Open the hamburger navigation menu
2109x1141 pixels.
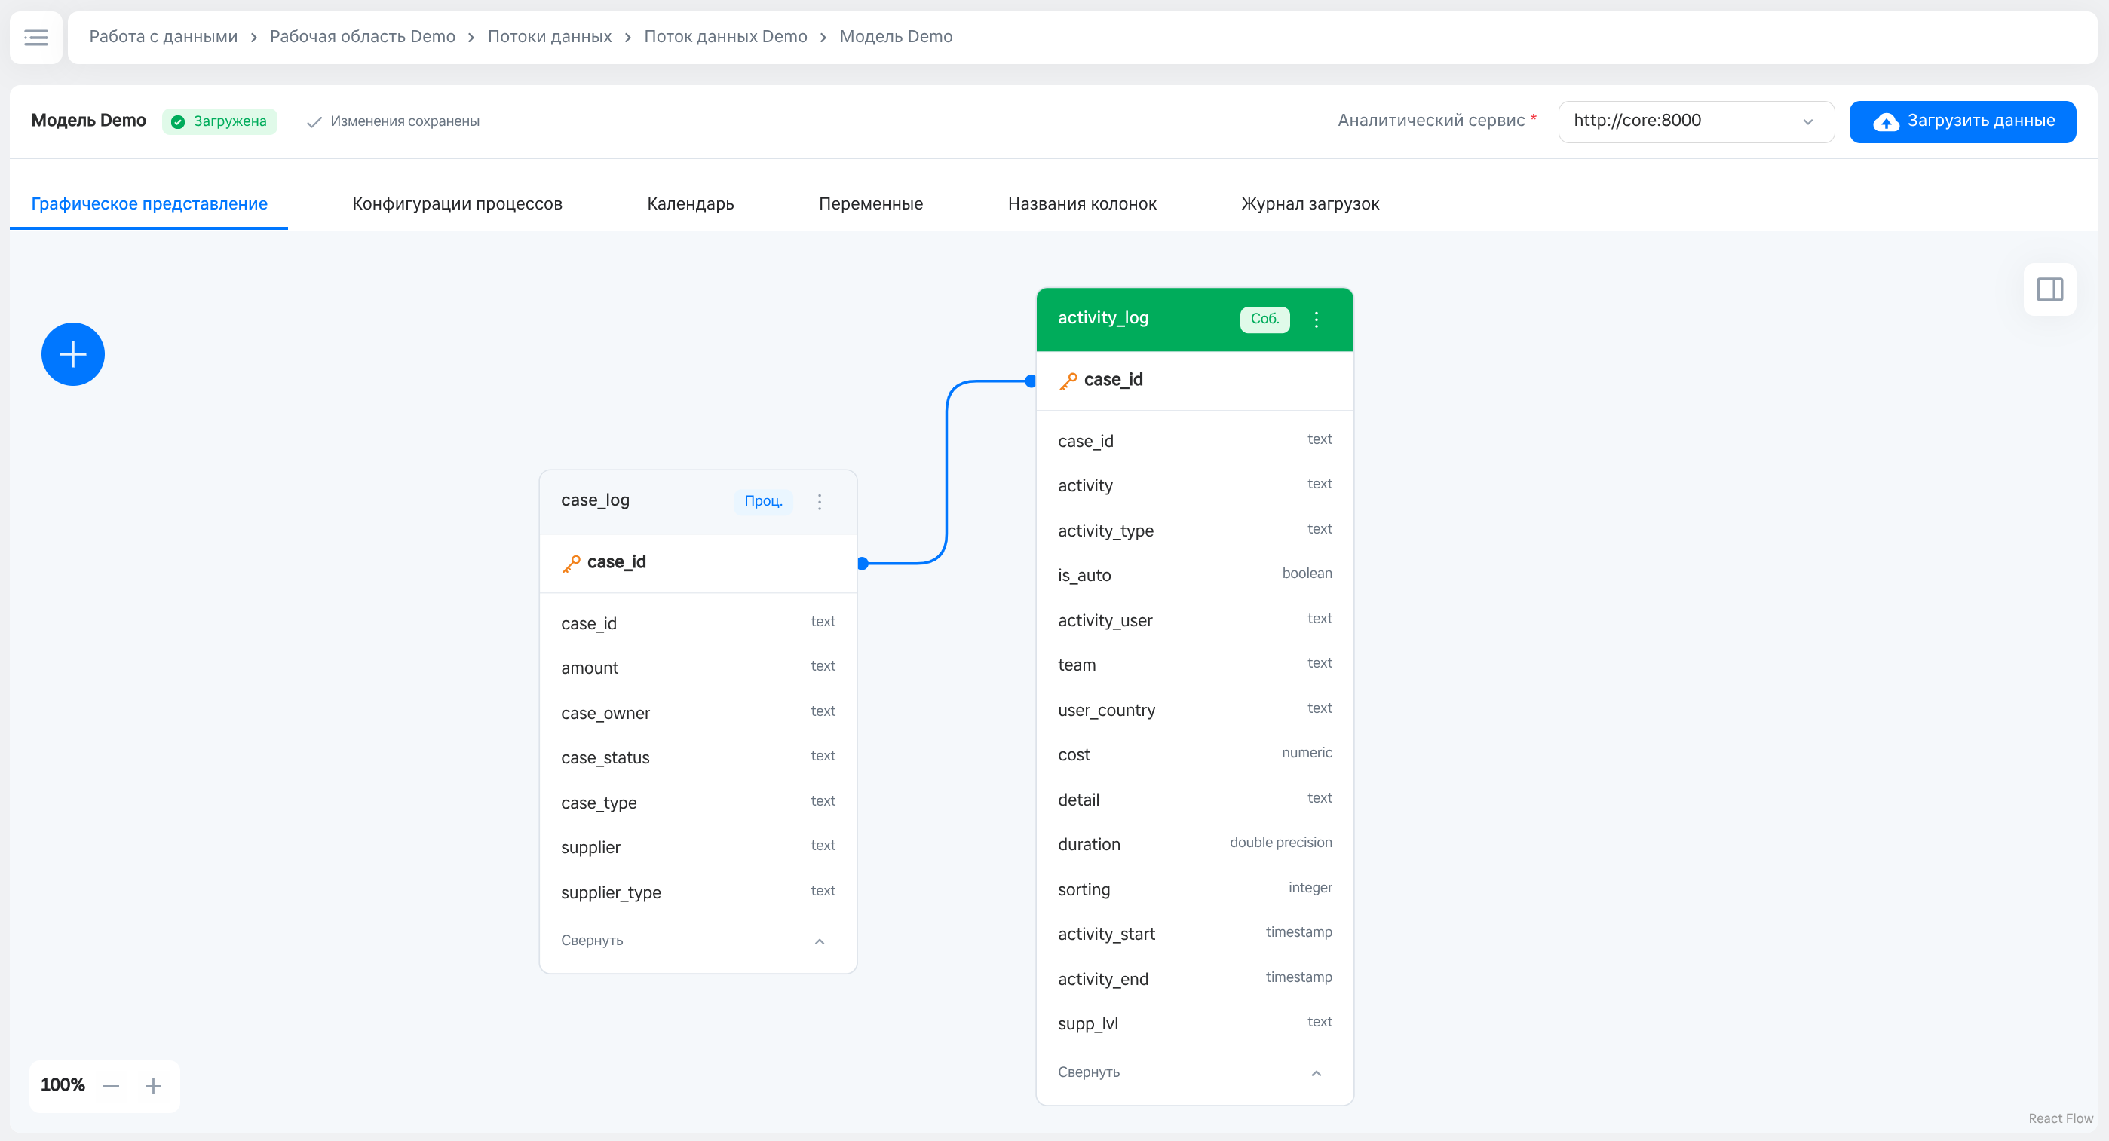pyautogui.click(x=36, y=37)
